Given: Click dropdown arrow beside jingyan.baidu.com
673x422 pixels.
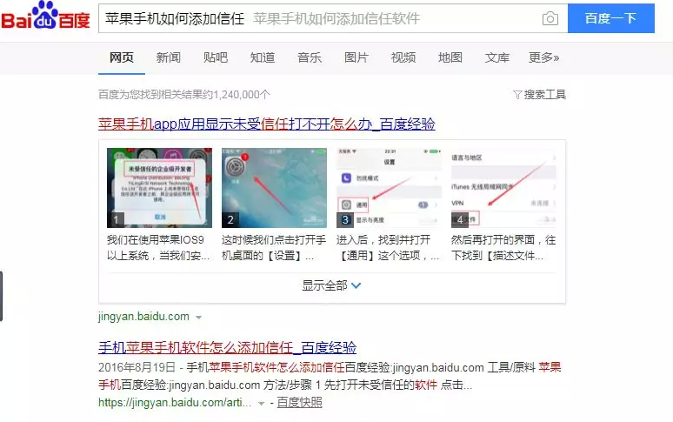Looking at the screenshot, I should tap(198, 317).
